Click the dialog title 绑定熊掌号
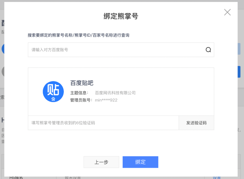Screen dimensions: 244x179 (121, 16)
